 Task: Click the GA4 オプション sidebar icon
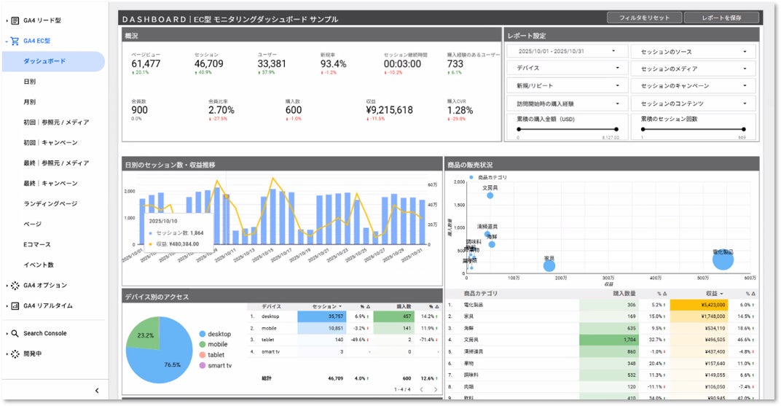click(15, 286)
